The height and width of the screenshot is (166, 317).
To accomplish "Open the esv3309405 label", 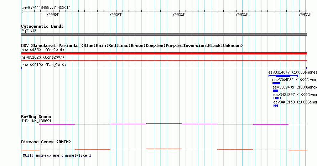I will [295, 87].
